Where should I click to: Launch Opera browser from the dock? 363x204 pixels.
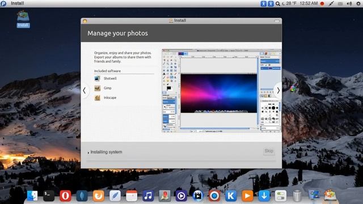pos(66,195)
